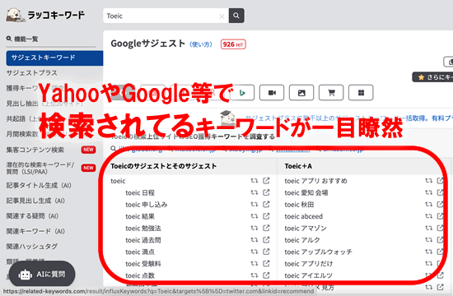Open サジェストキーワード in the sidebar

click(54, 58)
